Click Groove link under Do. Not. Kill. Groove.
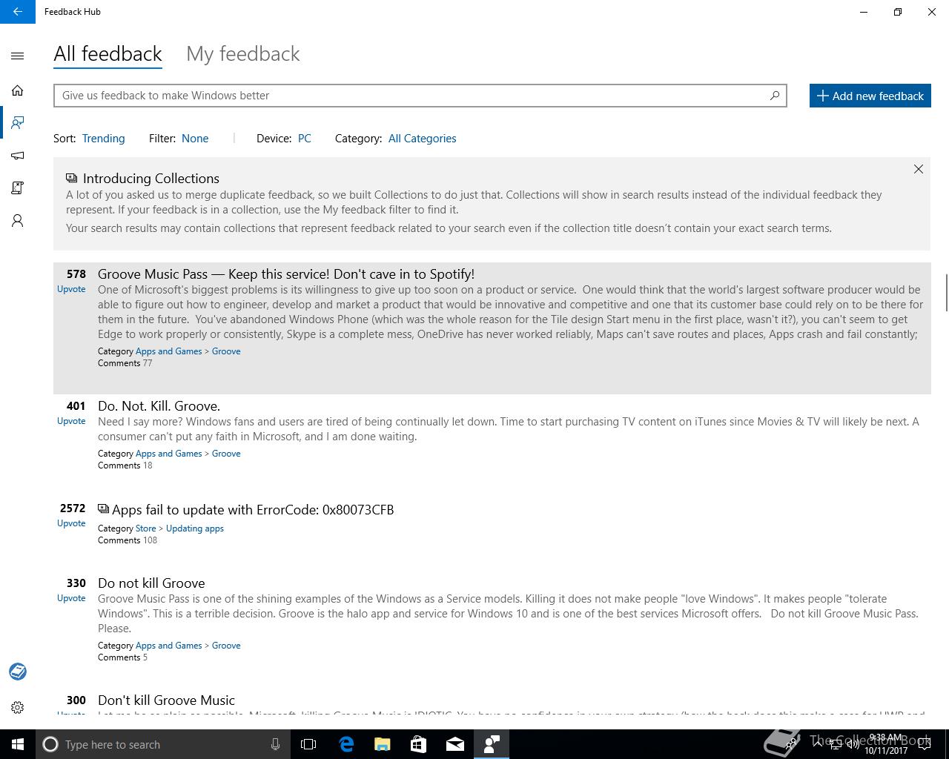This screenshot has width=949, height=759. (226, 454)
